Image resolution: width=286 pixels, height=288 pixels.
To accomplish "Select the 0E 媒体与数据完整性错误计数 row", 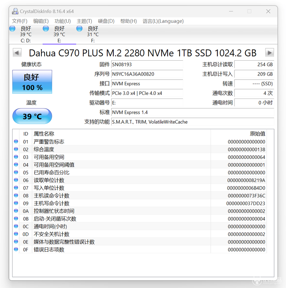I will (140, 242).
